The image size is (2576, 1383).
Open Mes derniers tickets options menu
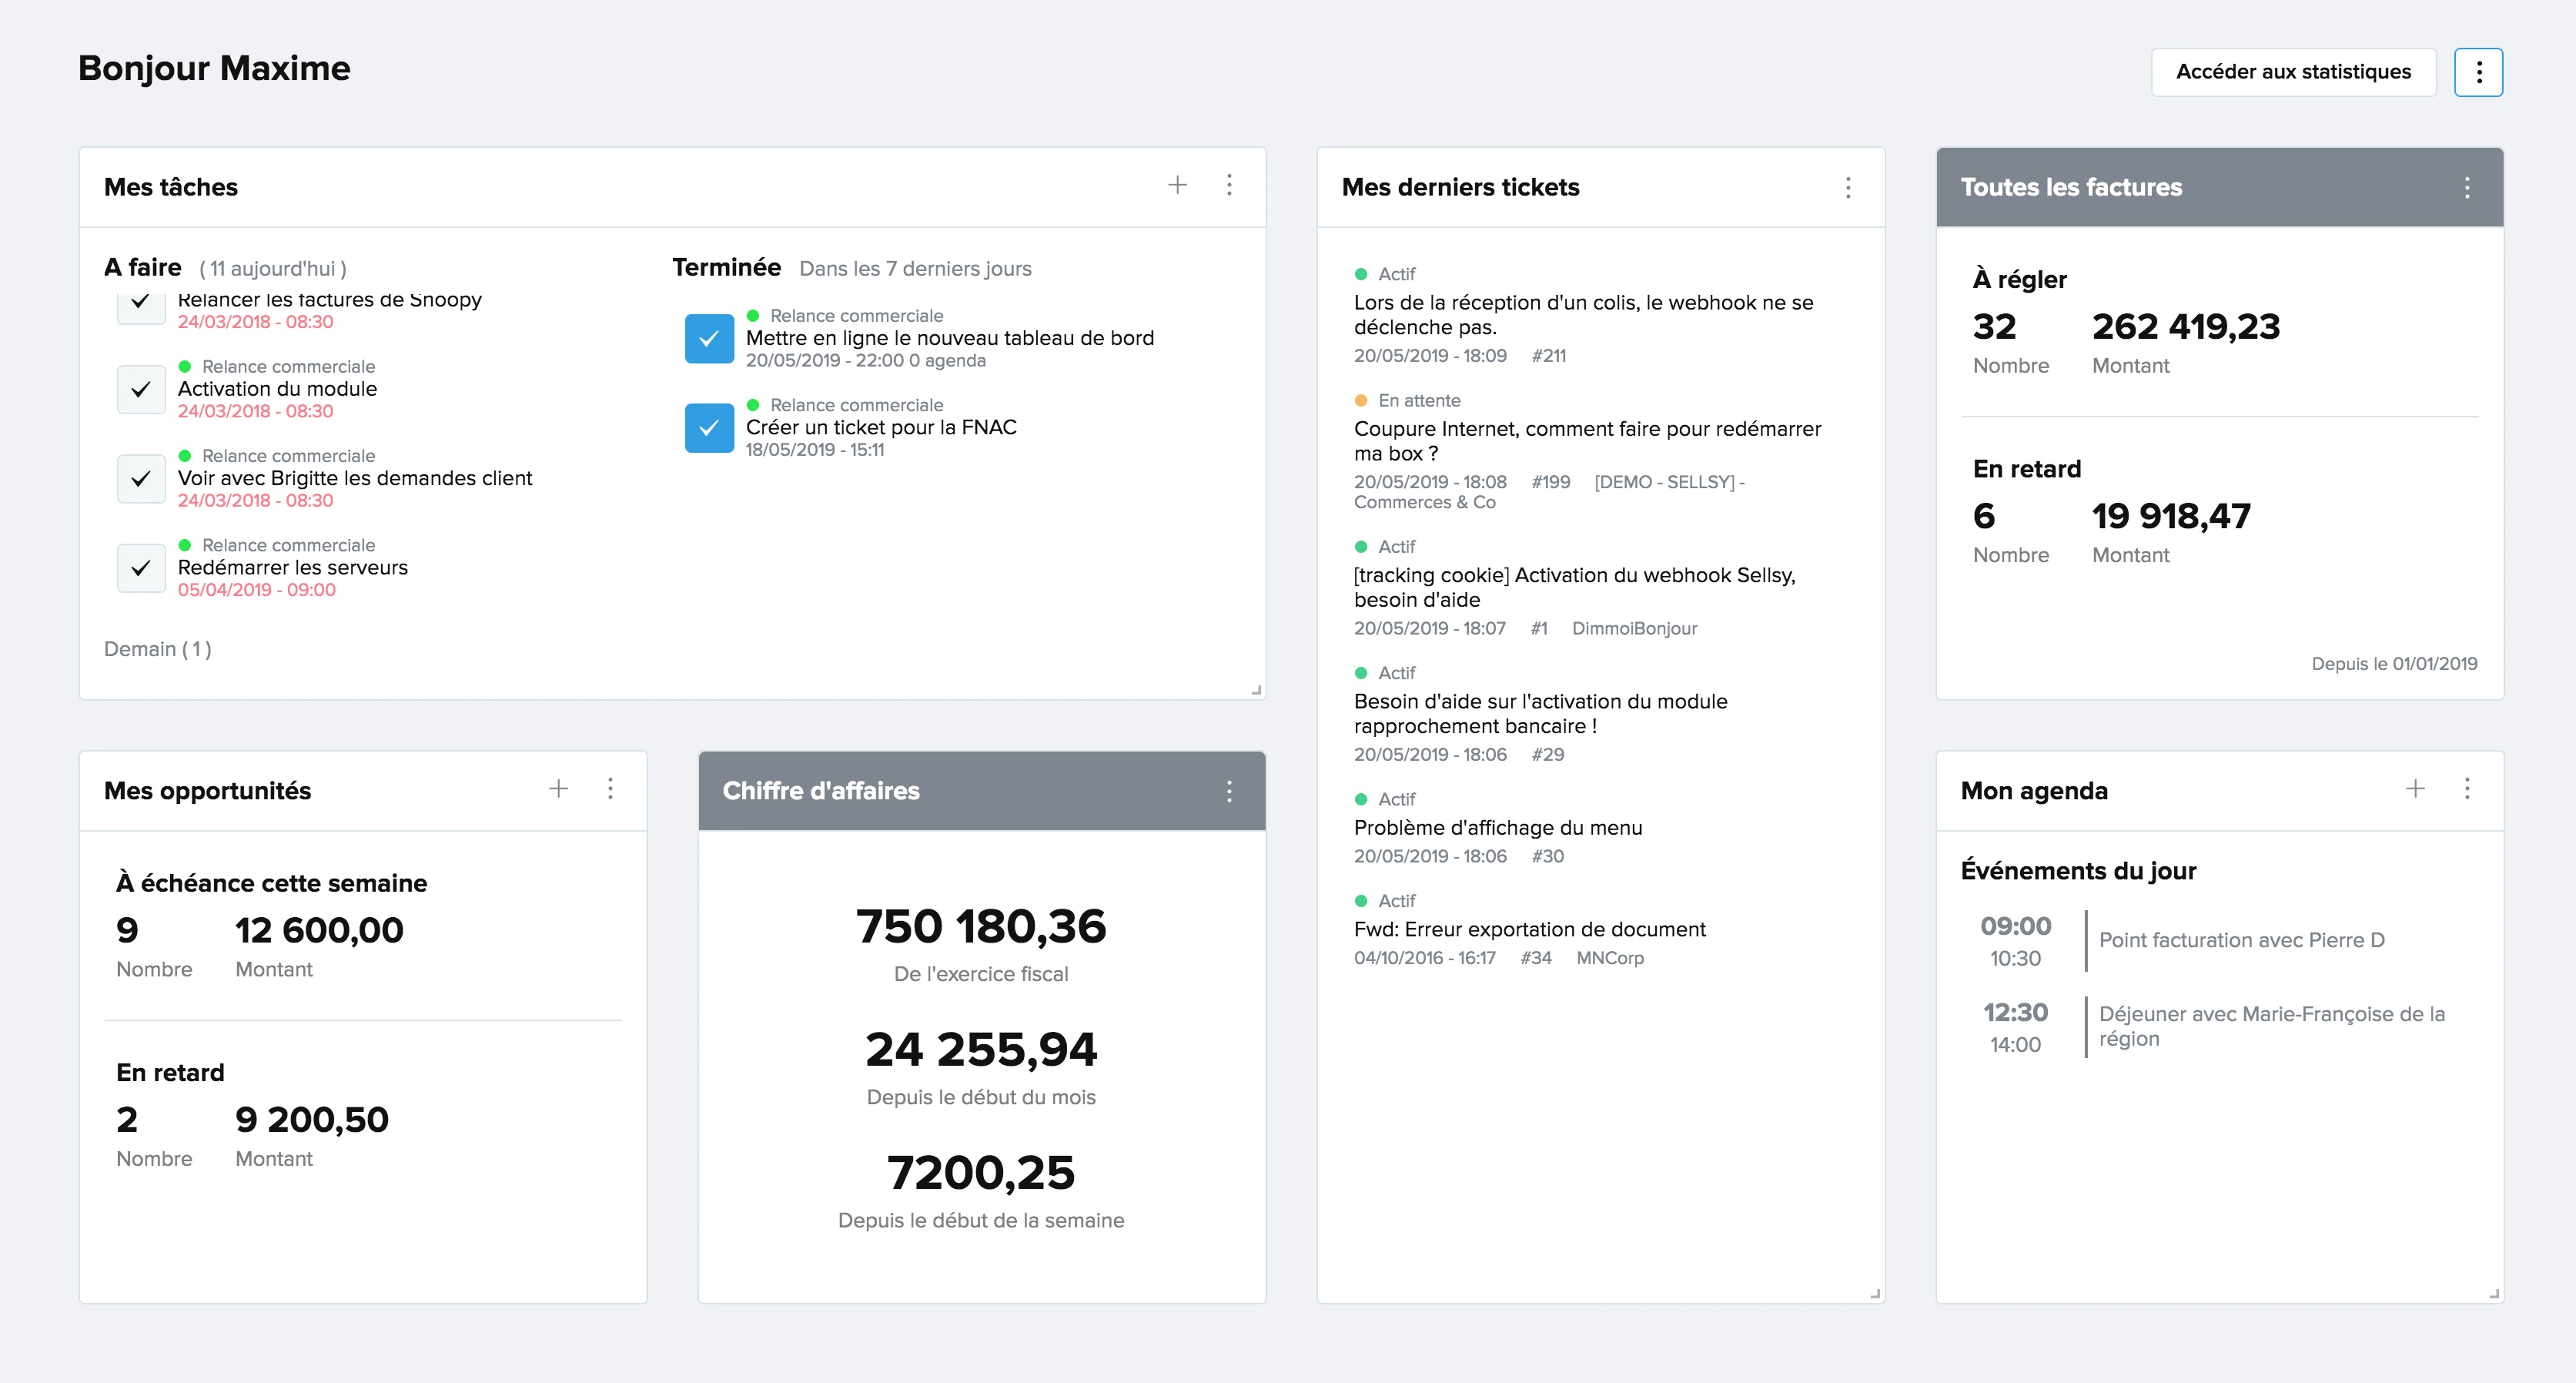tap(1848, 187)
